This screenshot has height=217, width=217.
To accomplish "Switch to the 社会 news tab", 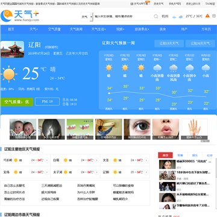I will (210, 156).
